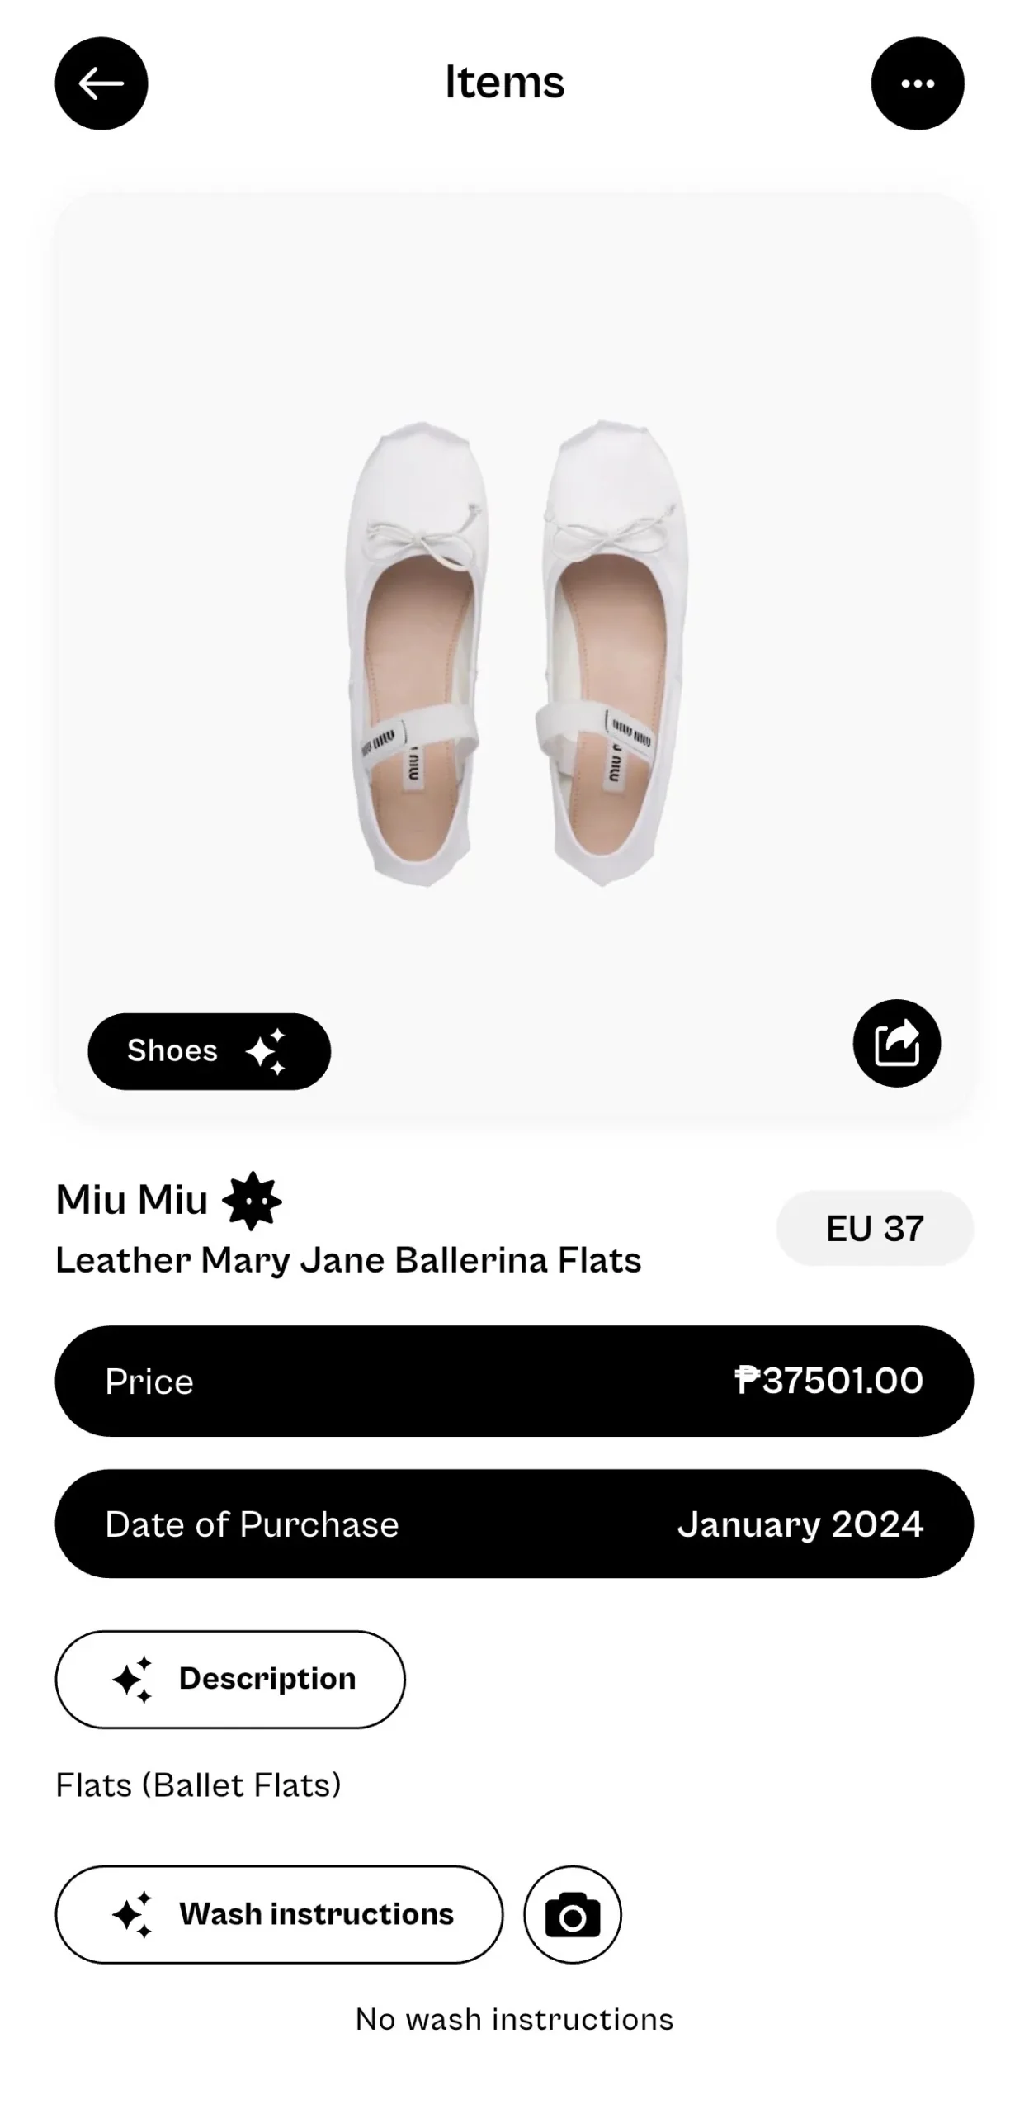Tap the Leather Mary Jane Ballerina Flats title

pyautogui.click(x=348, y=1260)
